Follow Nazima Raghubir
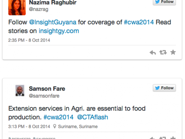Viewport: 185px width, 139px height. 164,2
